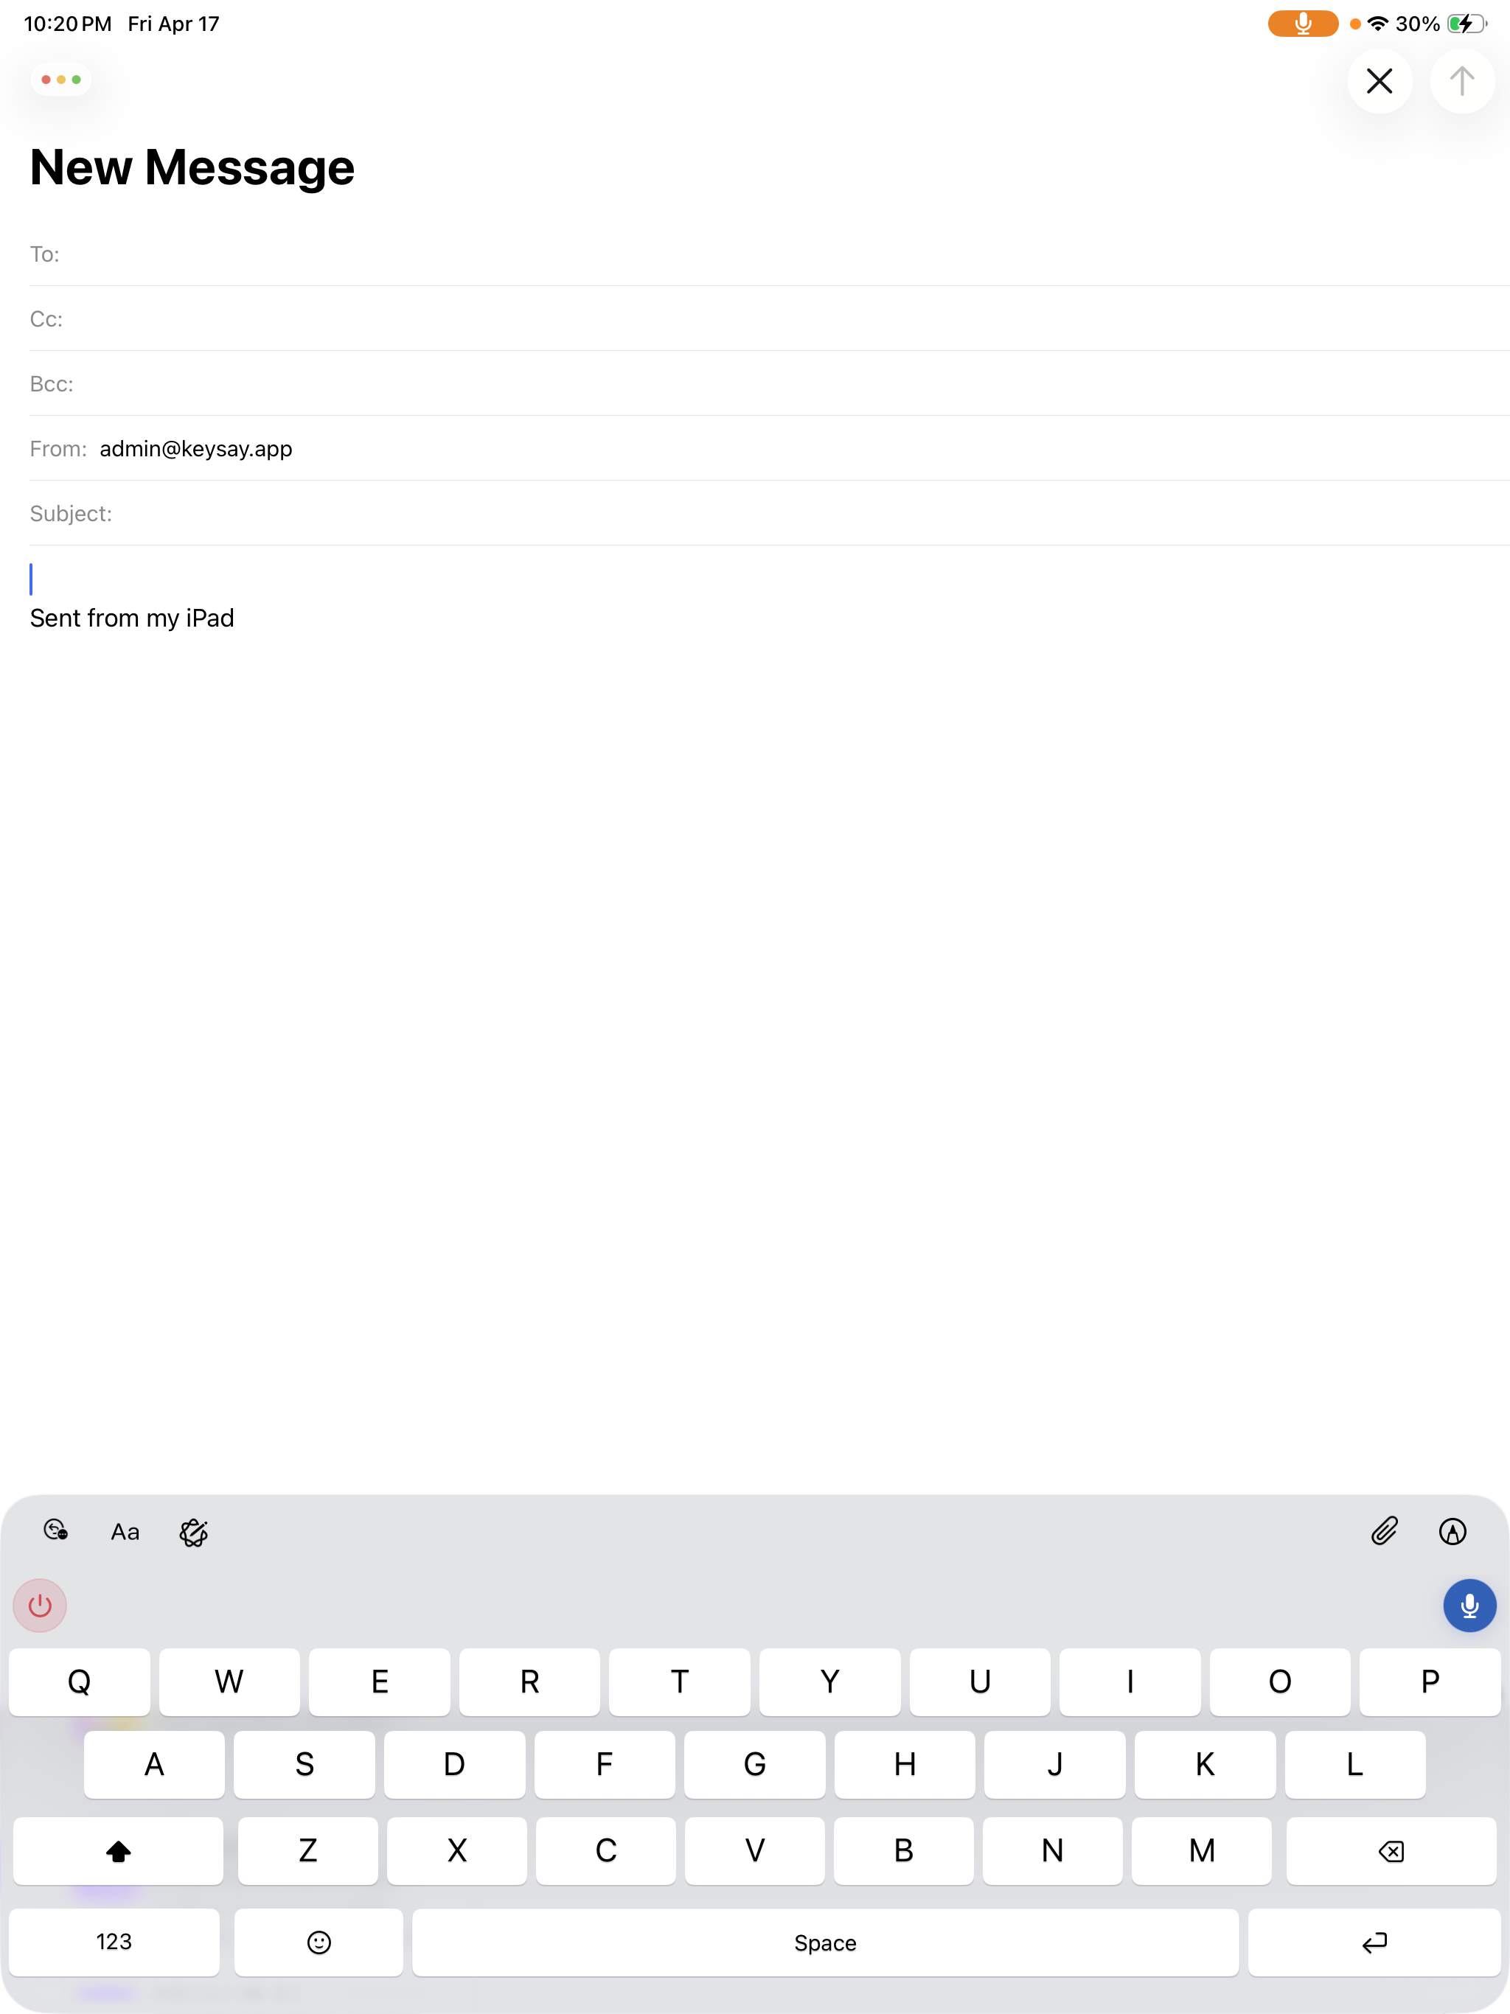The image size is (1510, 2014).
Task: Send the message with the up arrow
Action: (x=1462, y=81)
